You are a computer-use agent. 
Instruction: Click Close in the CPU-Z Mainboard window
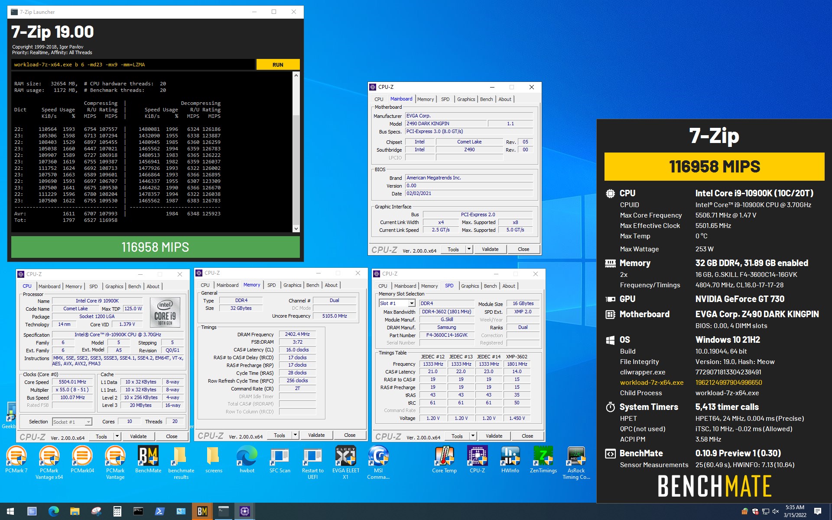523,249
